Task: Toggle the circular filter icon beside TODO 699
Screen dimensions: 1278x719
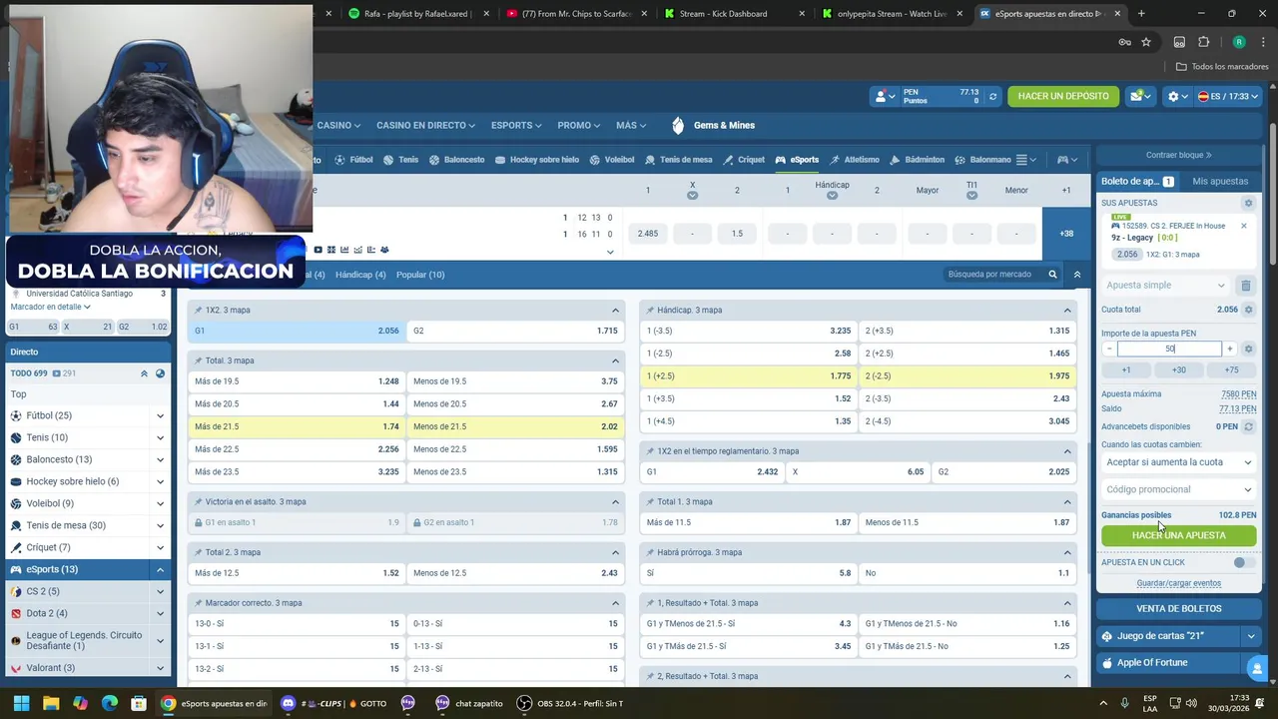Action: [160, 373]
